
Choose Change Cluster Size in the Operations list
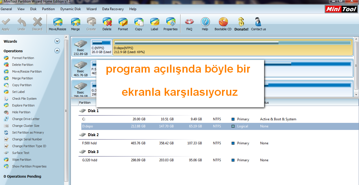click(x=26, y=126)
